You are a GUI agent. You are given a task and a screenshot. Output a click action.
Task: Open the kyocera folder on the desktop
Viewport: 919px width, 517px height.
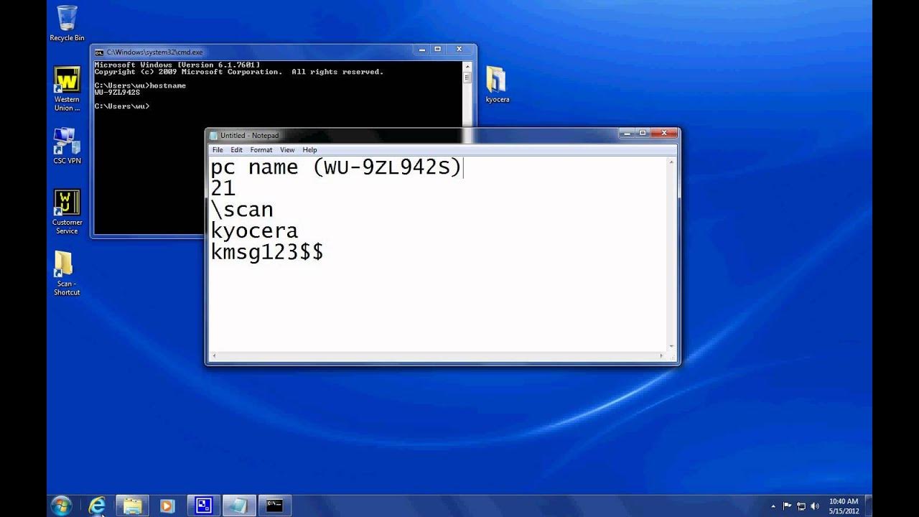pos(497,85)
